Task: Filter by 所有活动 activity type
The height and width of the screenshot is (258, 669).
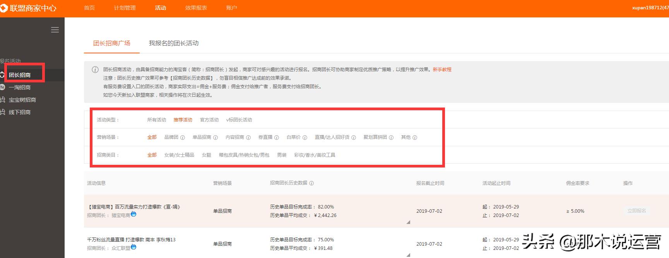Action: click(157, 120)
